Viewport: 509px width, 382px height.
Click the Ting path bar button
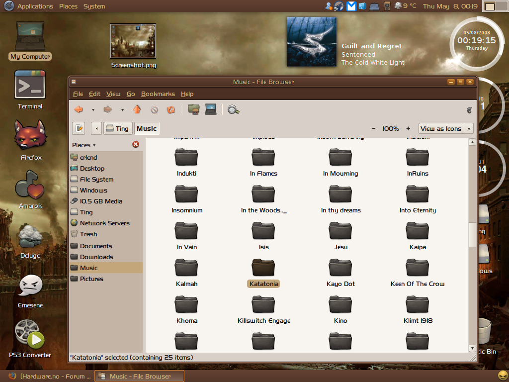click(117, 128)
